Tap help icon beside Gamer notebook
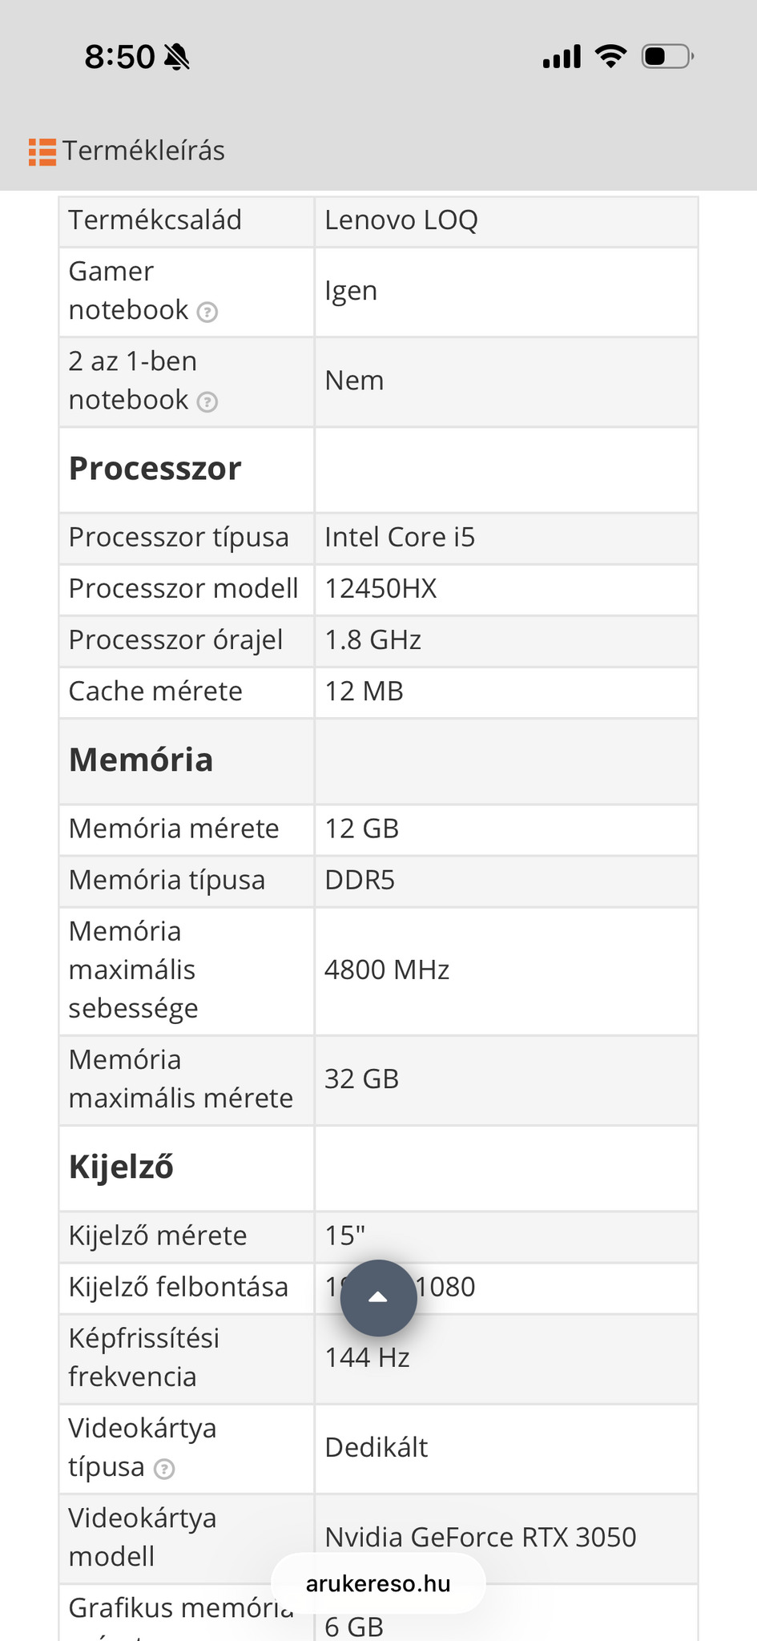757x1641 pixels. tap(207, 312)
